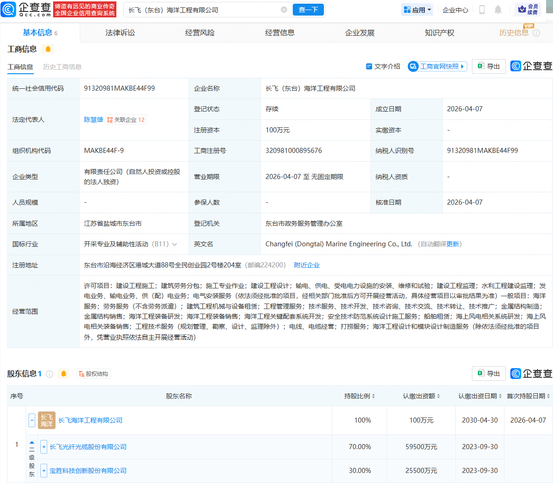This screenshot has height=483, width=553.
Task: Toggle monitoring bell beside 股东信息 heading
Action: tap(64, 374)
